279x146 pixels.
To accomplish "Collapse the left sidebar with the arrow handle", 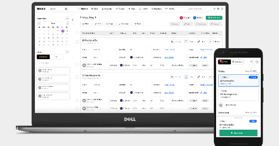I will pyautogui.click(x=73, y=20).
